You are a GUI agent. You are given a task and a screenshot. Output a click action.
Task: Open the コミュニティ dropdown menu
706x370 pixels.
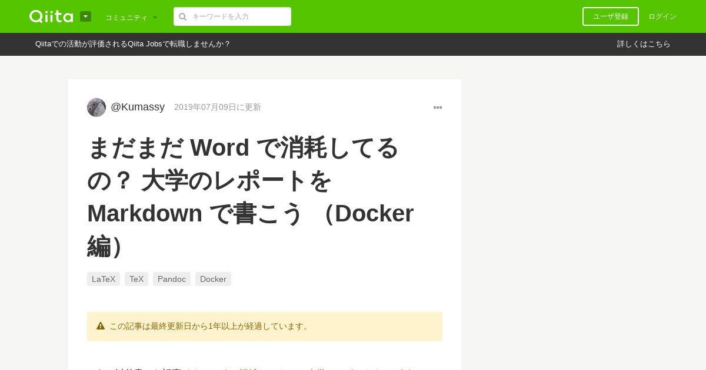tap(131, 18)
